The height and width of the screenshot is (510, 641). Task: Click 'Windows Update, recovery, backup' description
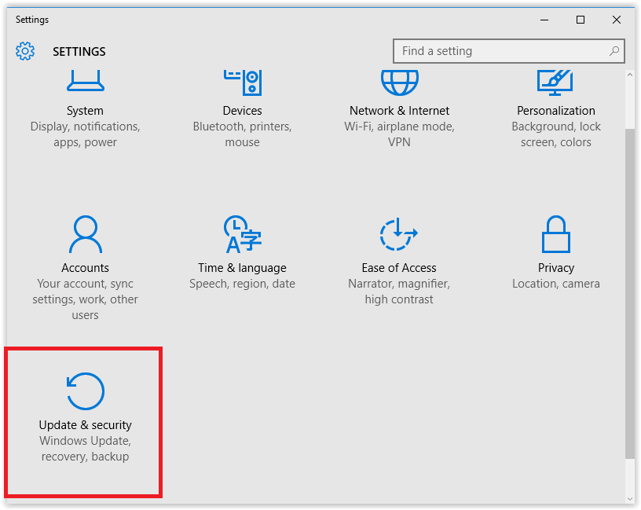85,448
